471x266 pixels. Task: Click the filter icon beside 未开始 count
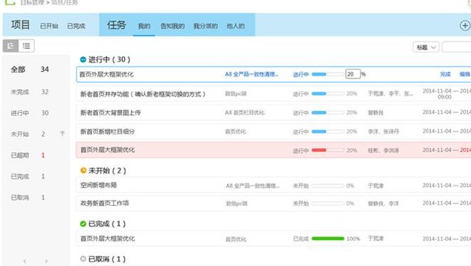(x=62, y=133)
